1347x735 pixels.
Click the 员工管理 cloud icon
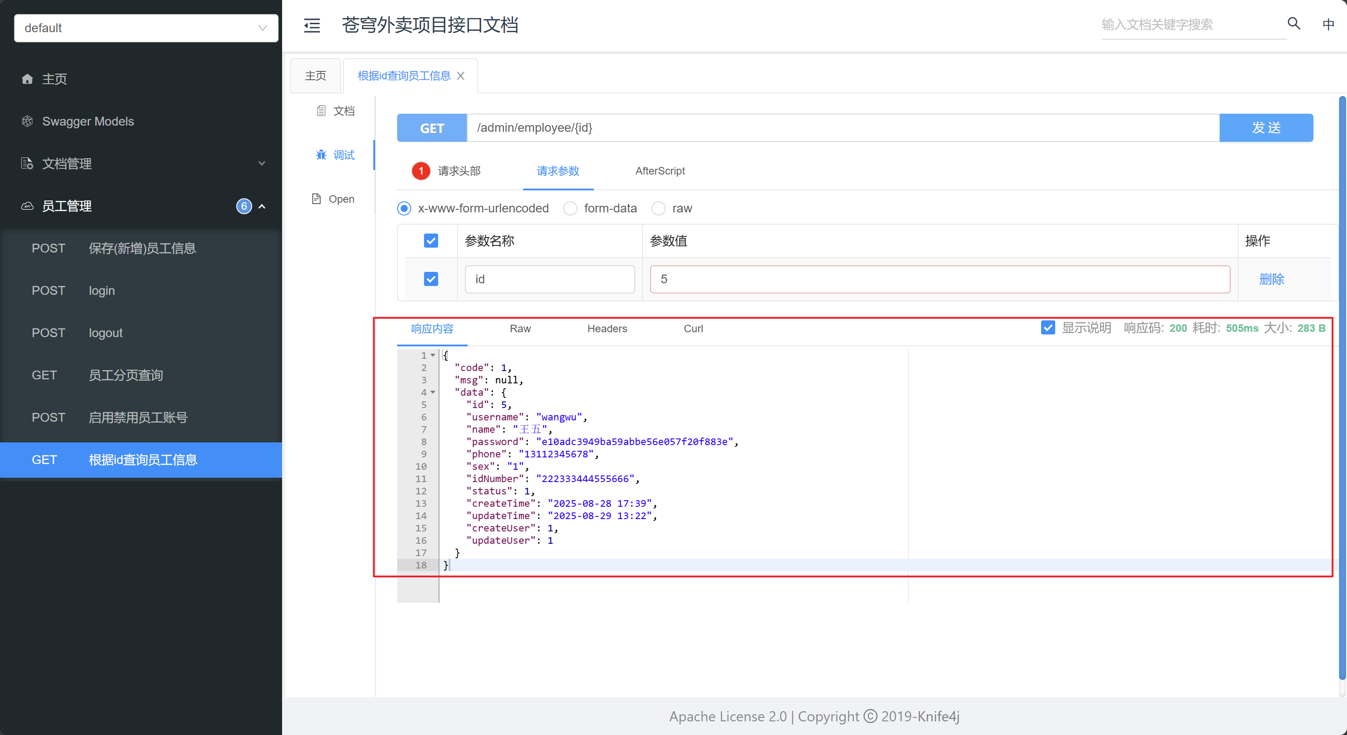27,206
